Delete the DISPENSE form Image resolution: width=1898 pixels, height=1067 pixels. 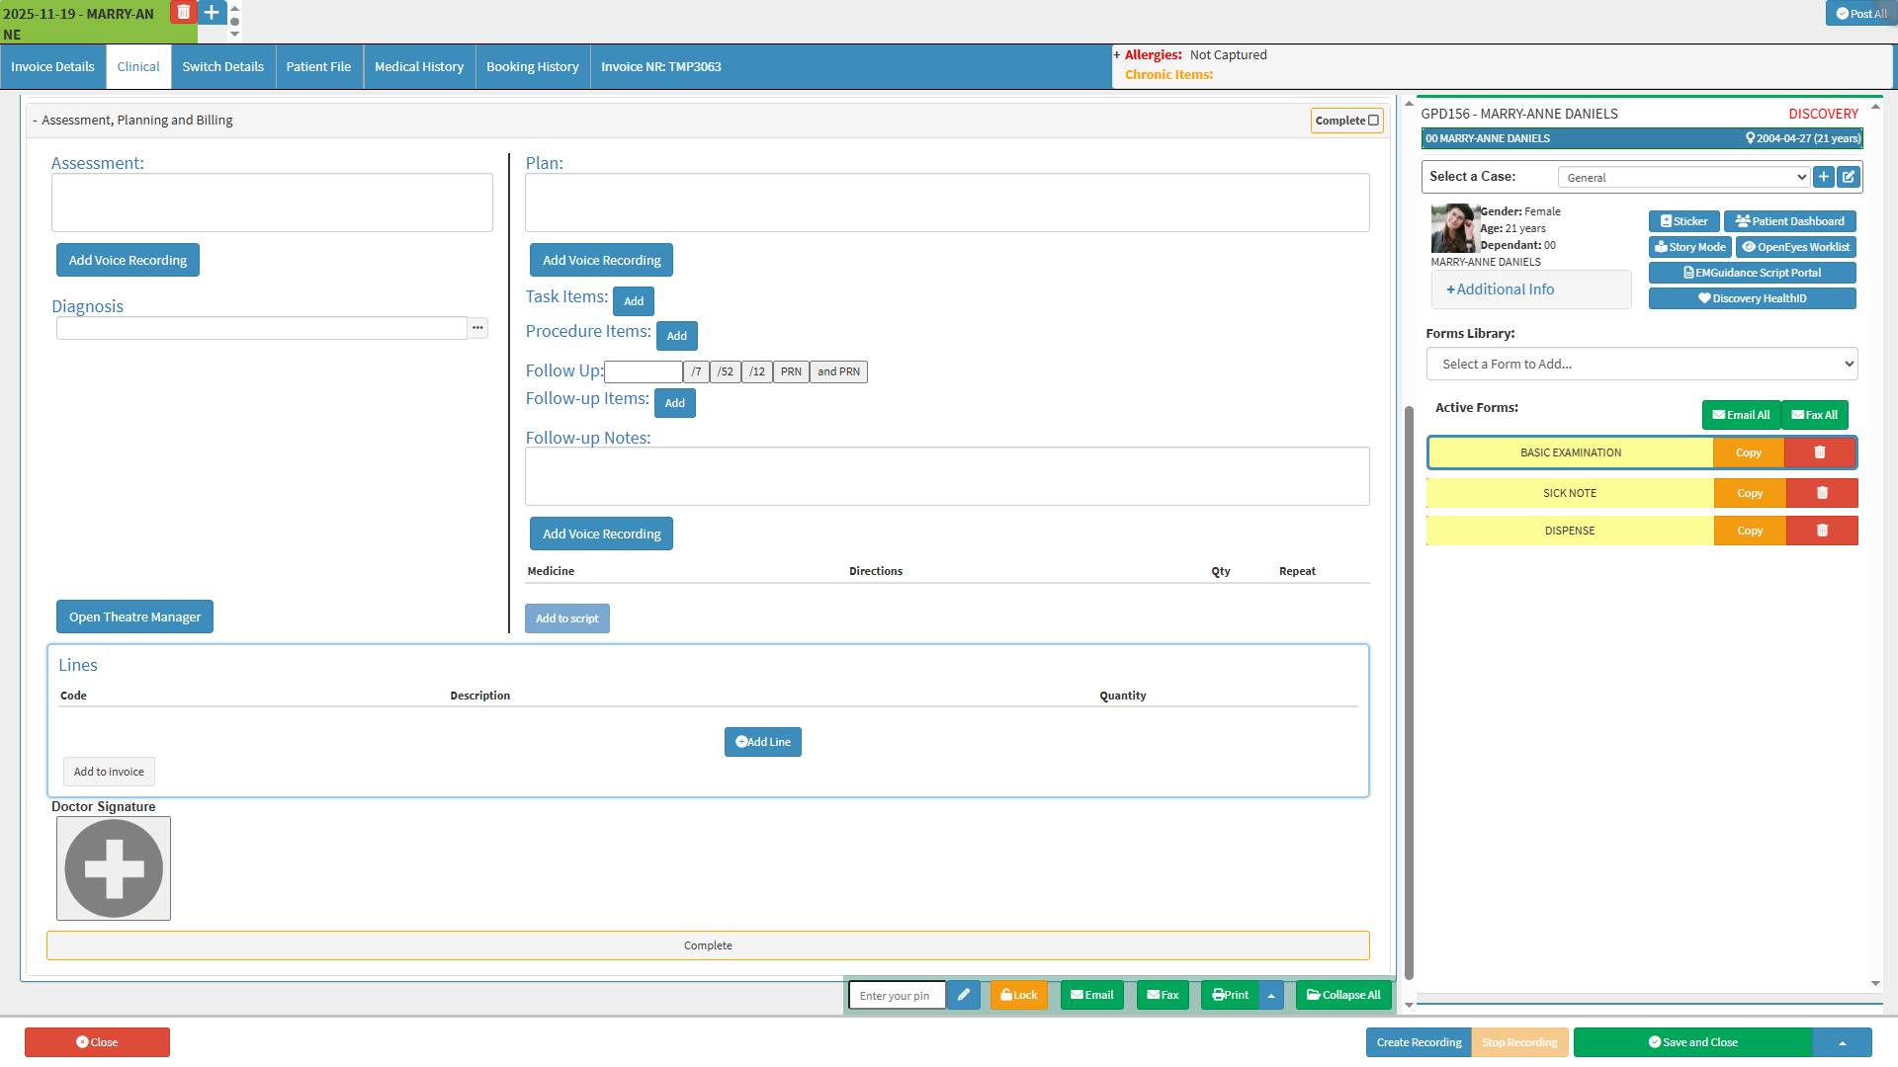(1822, 531)
